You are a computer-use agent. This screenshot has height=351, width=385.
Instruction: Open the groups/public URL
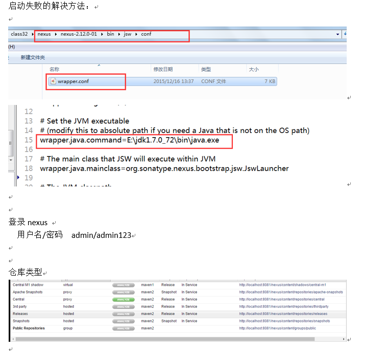tap(277, 328)
